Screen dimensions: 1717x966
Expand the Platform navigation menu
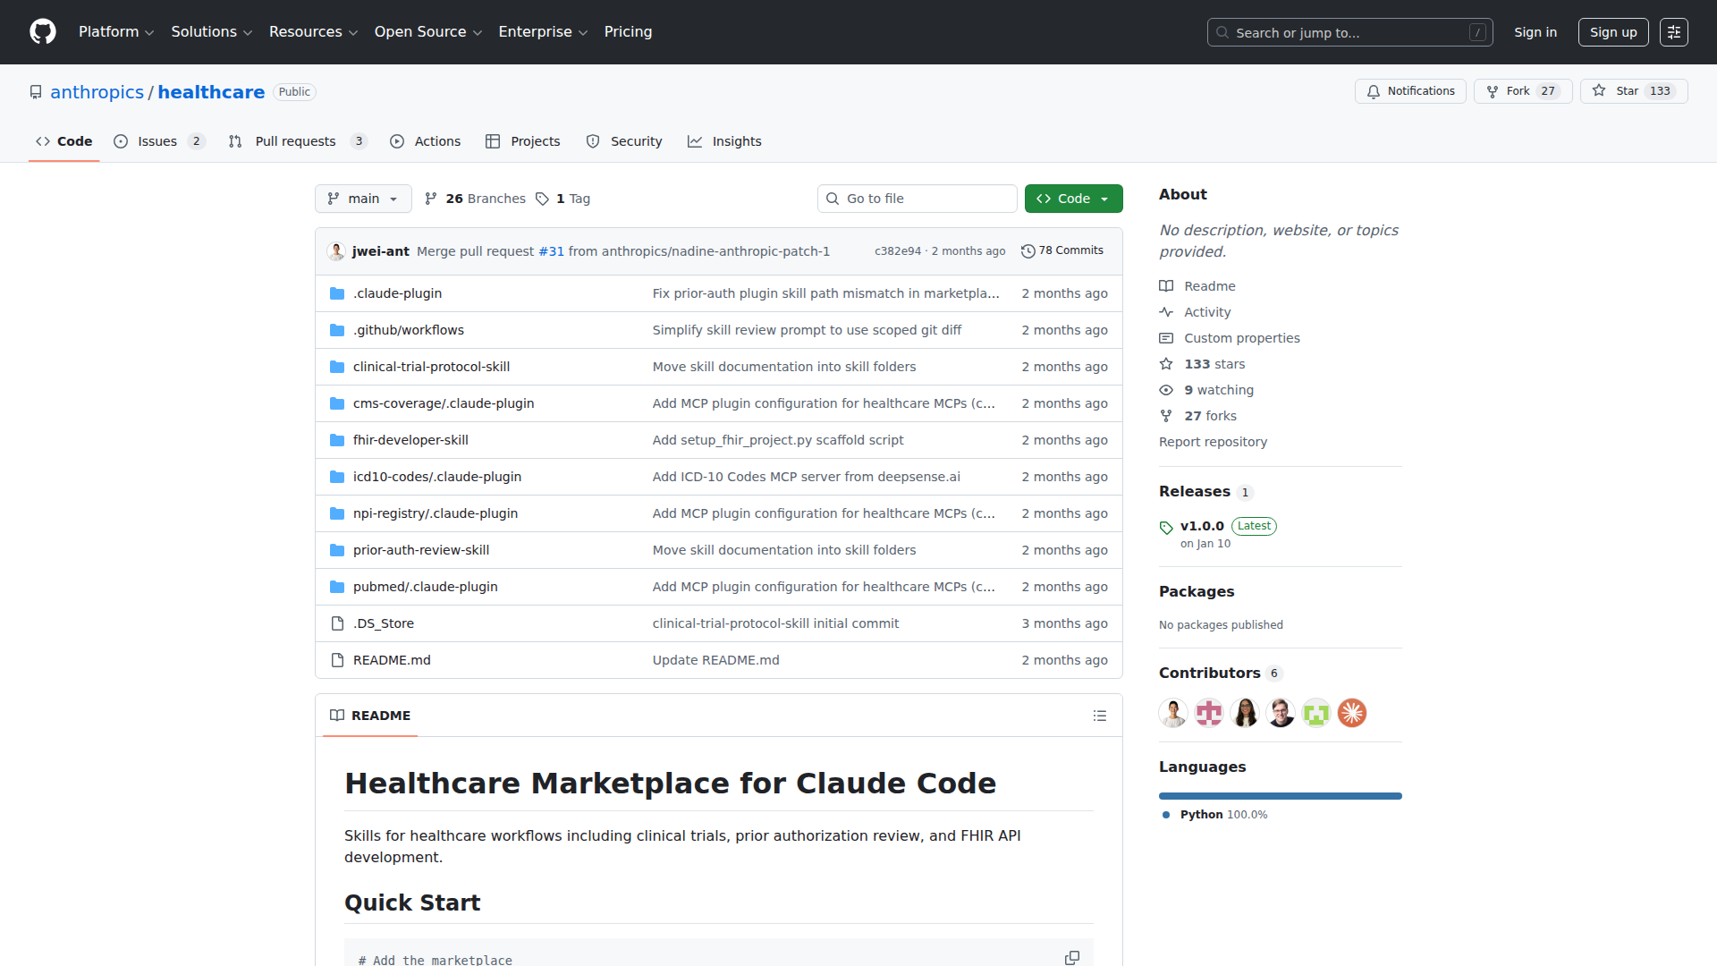(116, 32)
